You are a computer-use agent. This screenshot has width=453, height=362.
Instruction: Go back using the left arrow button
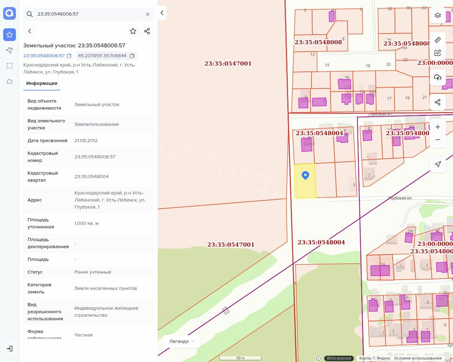(x=30, y=31)
